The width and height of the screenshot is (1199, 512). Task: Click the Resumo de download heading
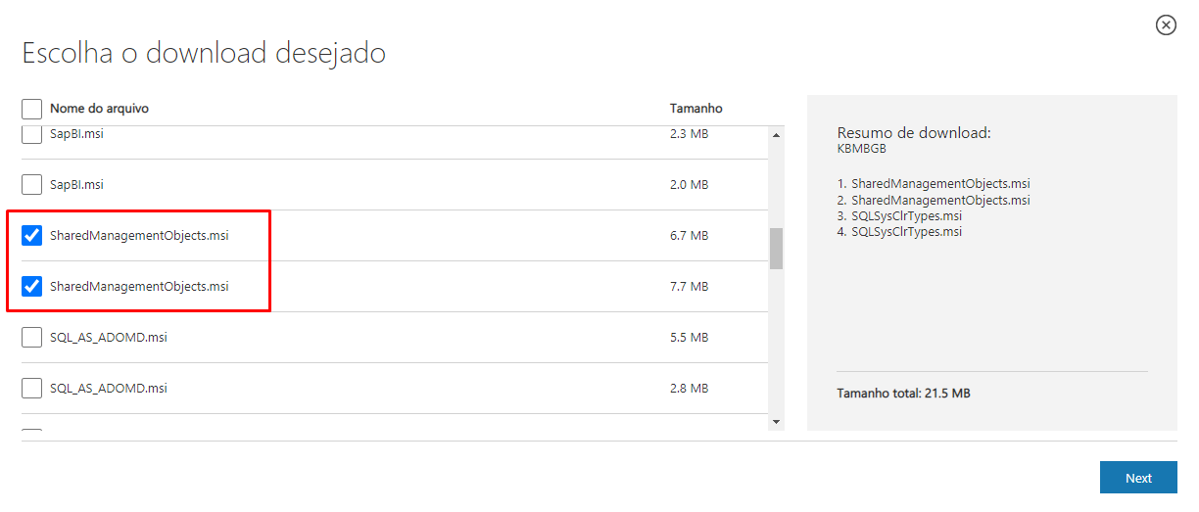pyautogui.click(x=914, y=133)
